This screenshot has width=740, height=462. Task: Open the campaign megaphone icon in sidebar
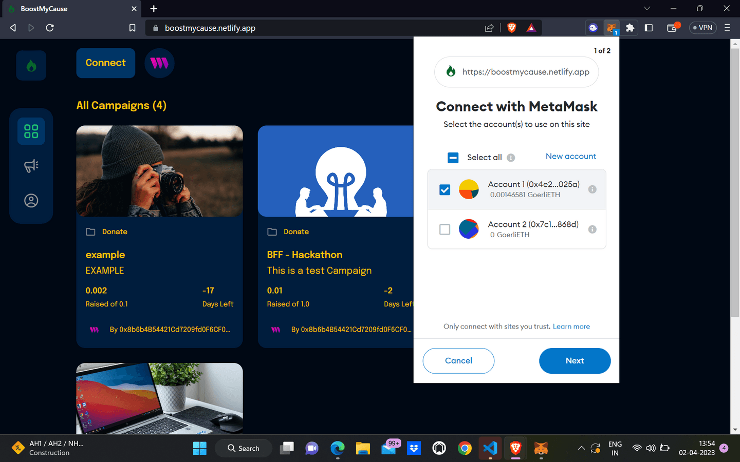[31, 166]
